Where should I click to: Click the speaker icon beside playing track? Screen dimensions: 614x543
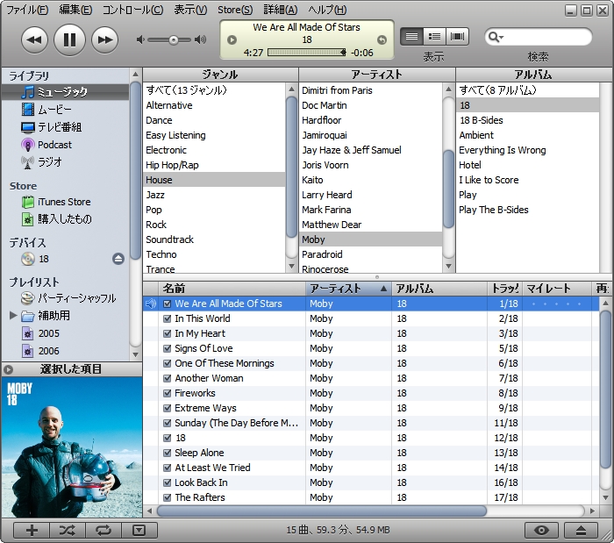(151, 304)
